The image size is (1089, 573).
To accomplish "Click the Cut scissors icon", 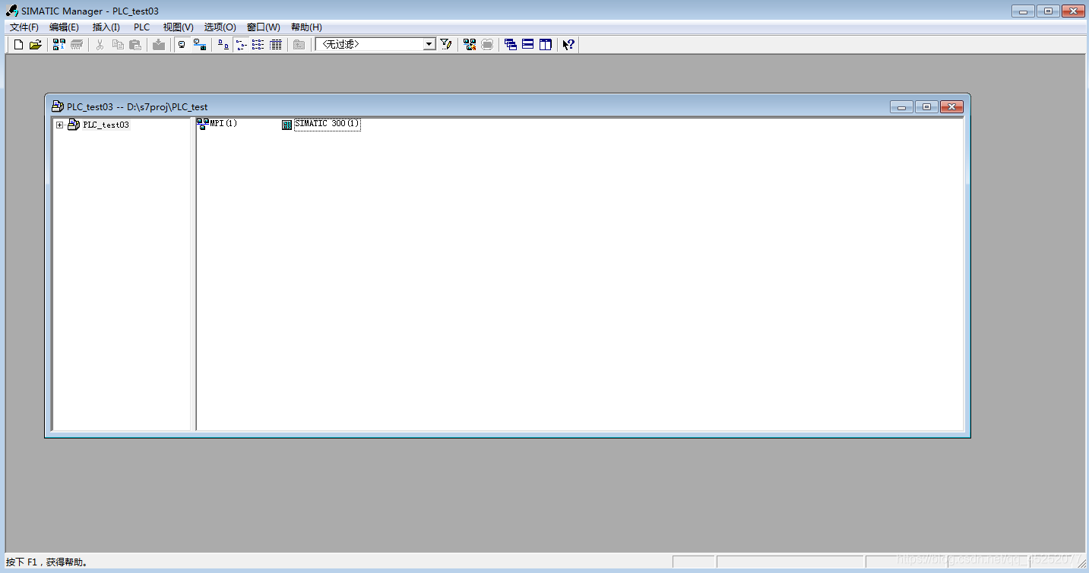I will 100,45.
